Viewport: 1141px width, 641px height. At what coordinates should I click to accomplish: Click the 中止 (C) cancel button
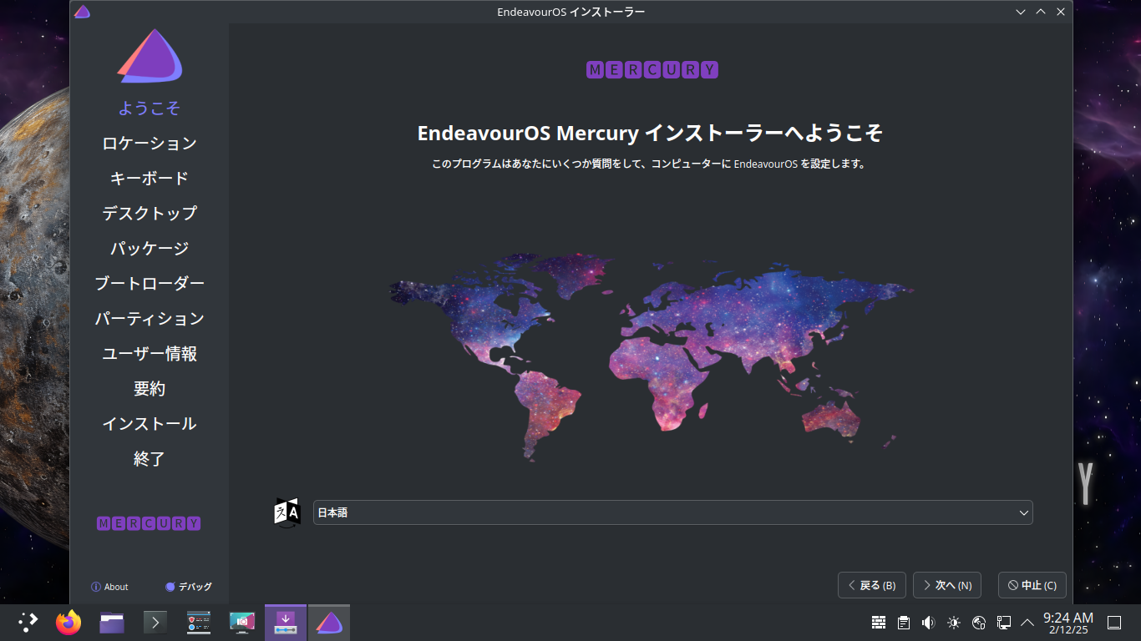tap(1032, 585)
